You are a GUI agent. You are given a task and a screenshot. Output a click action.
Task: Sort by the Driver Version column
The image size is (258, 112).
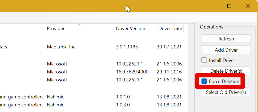131,28
